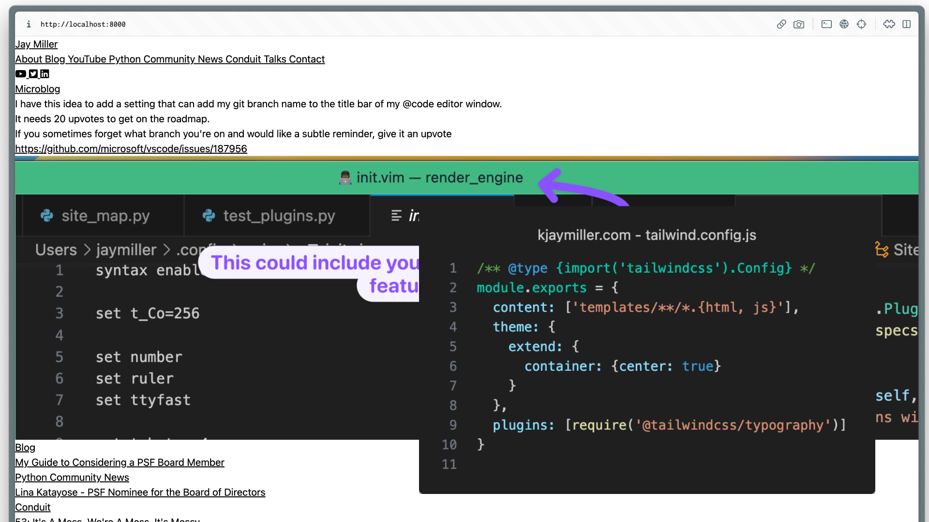This screenshot has width=929, height=522.
Task: Open the LinkedIn social icon
Action: point(45,74)
